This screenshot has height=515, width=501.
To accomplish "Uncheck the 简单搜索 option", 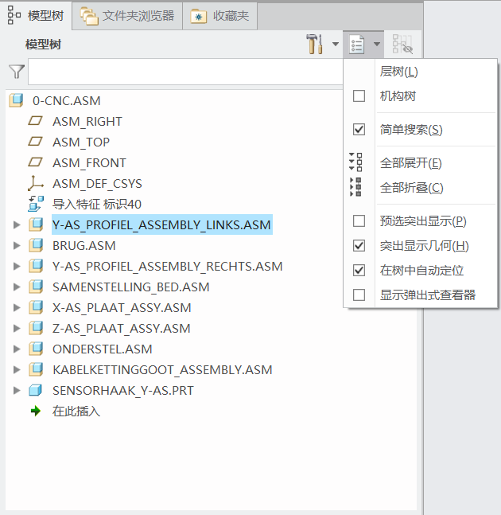I will pyautogui.click(x=359, y=130).
